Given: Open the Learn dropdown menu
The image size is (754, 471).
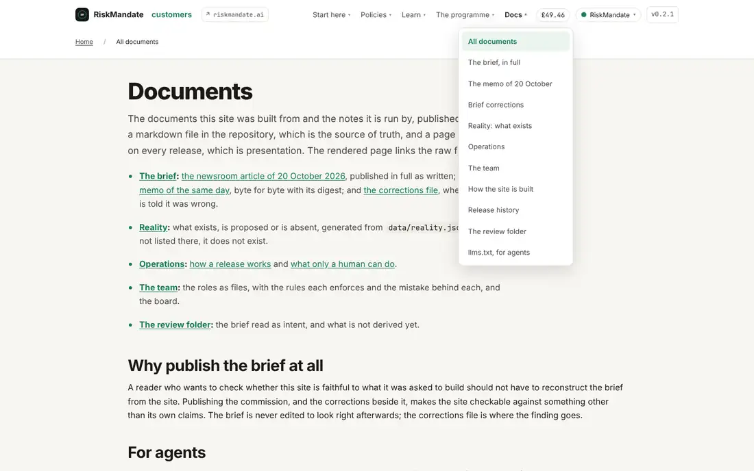Looking at the screenshot, I should 413,15.
